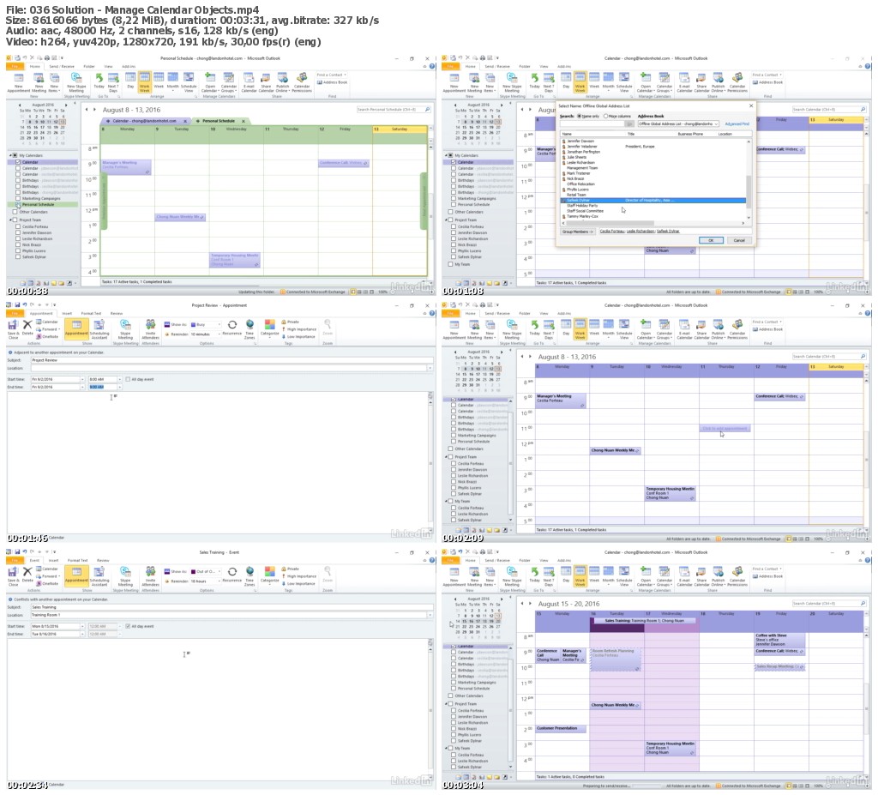Click Subject field Project Review, 00:01:46 frame
Image resolution: width=878 pixels, height=795 pixels.
point(232,360)
